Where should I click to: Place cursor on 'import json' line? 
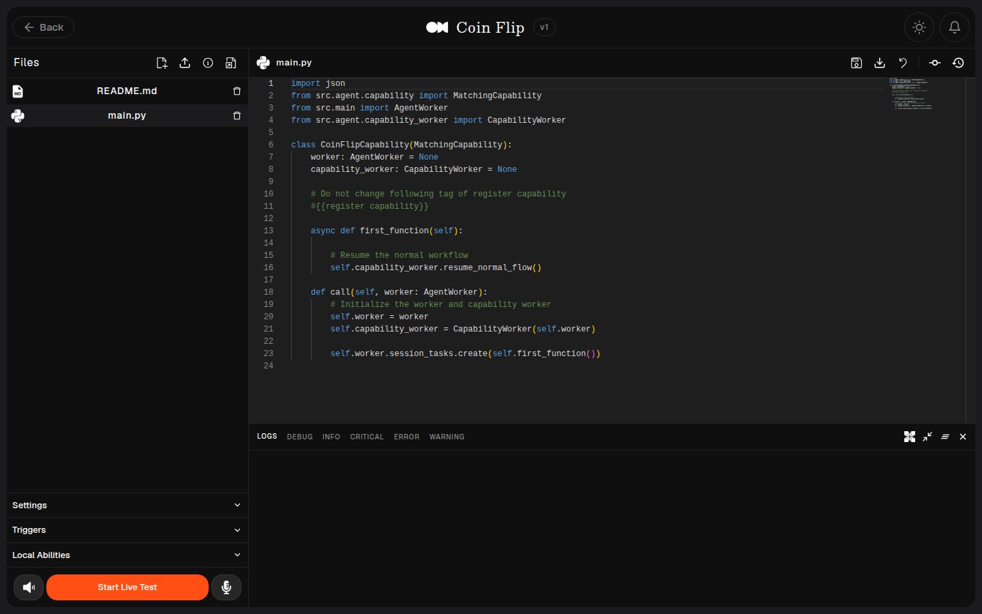tap(318, 83)
